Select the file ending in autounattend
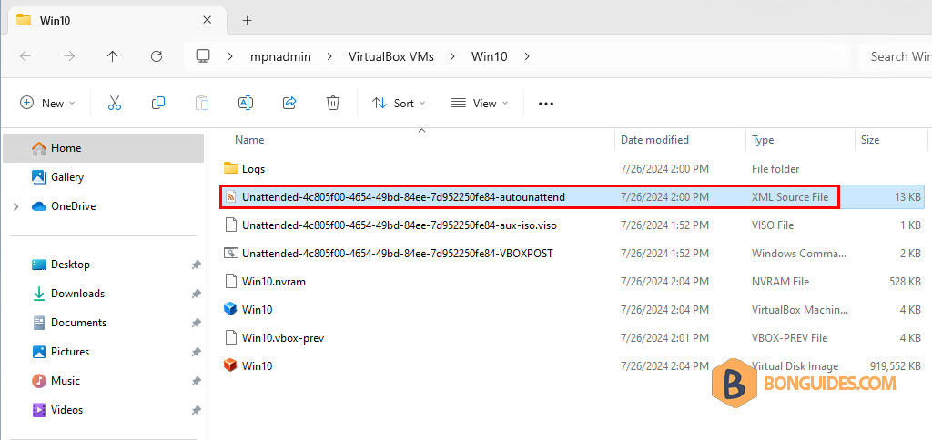This screenshot has height=440, width=932. (x=403, y=196)
